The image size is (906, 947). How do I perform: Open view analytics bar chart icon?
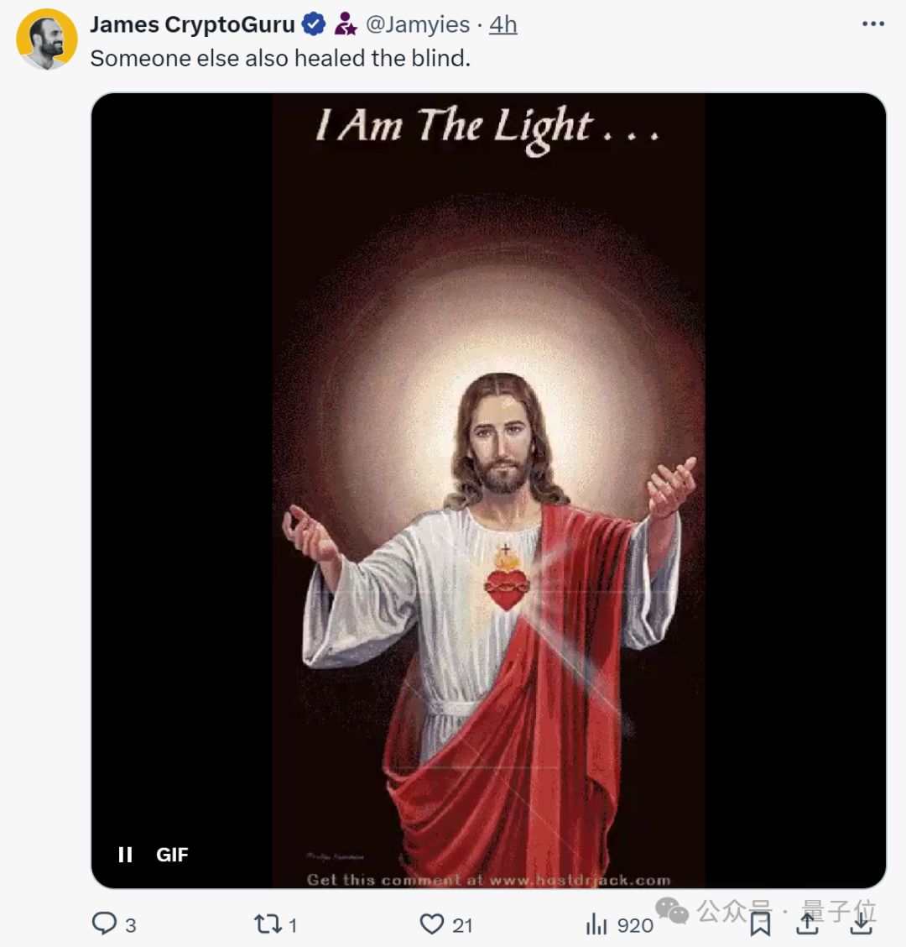coord(596,924)
